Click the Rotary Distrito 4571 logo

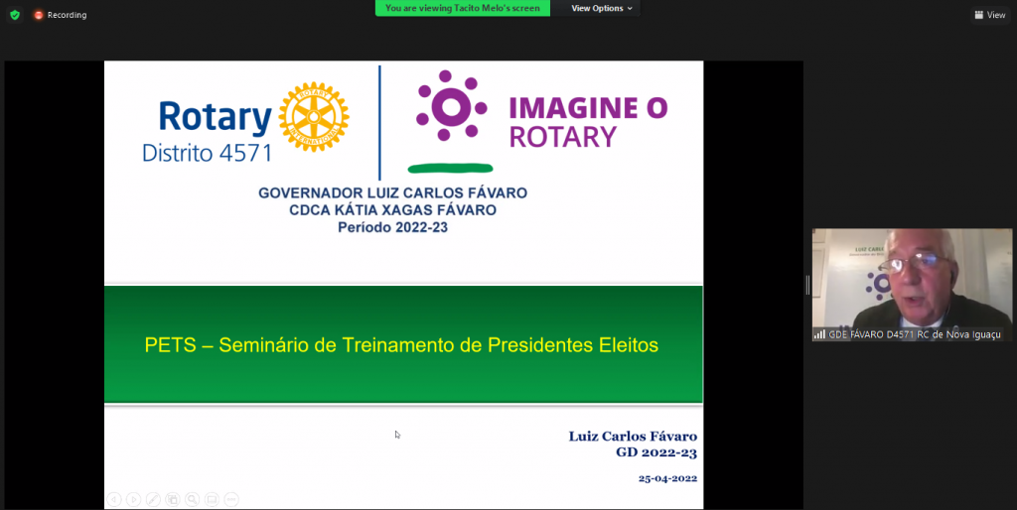coord(246,123)
